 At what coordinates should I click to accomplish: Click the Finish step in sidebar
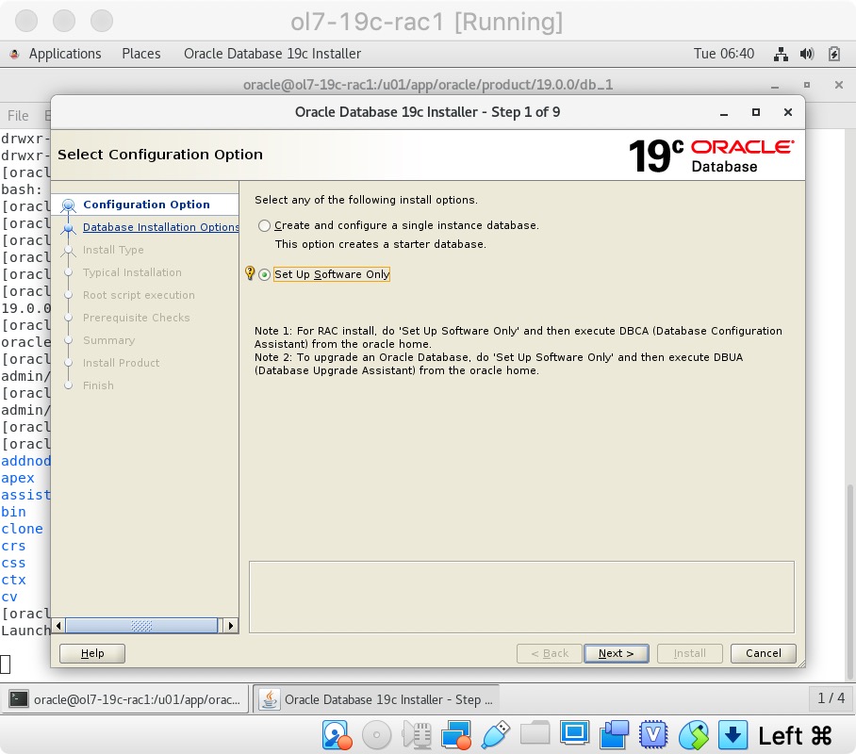[x=98, y=385]
